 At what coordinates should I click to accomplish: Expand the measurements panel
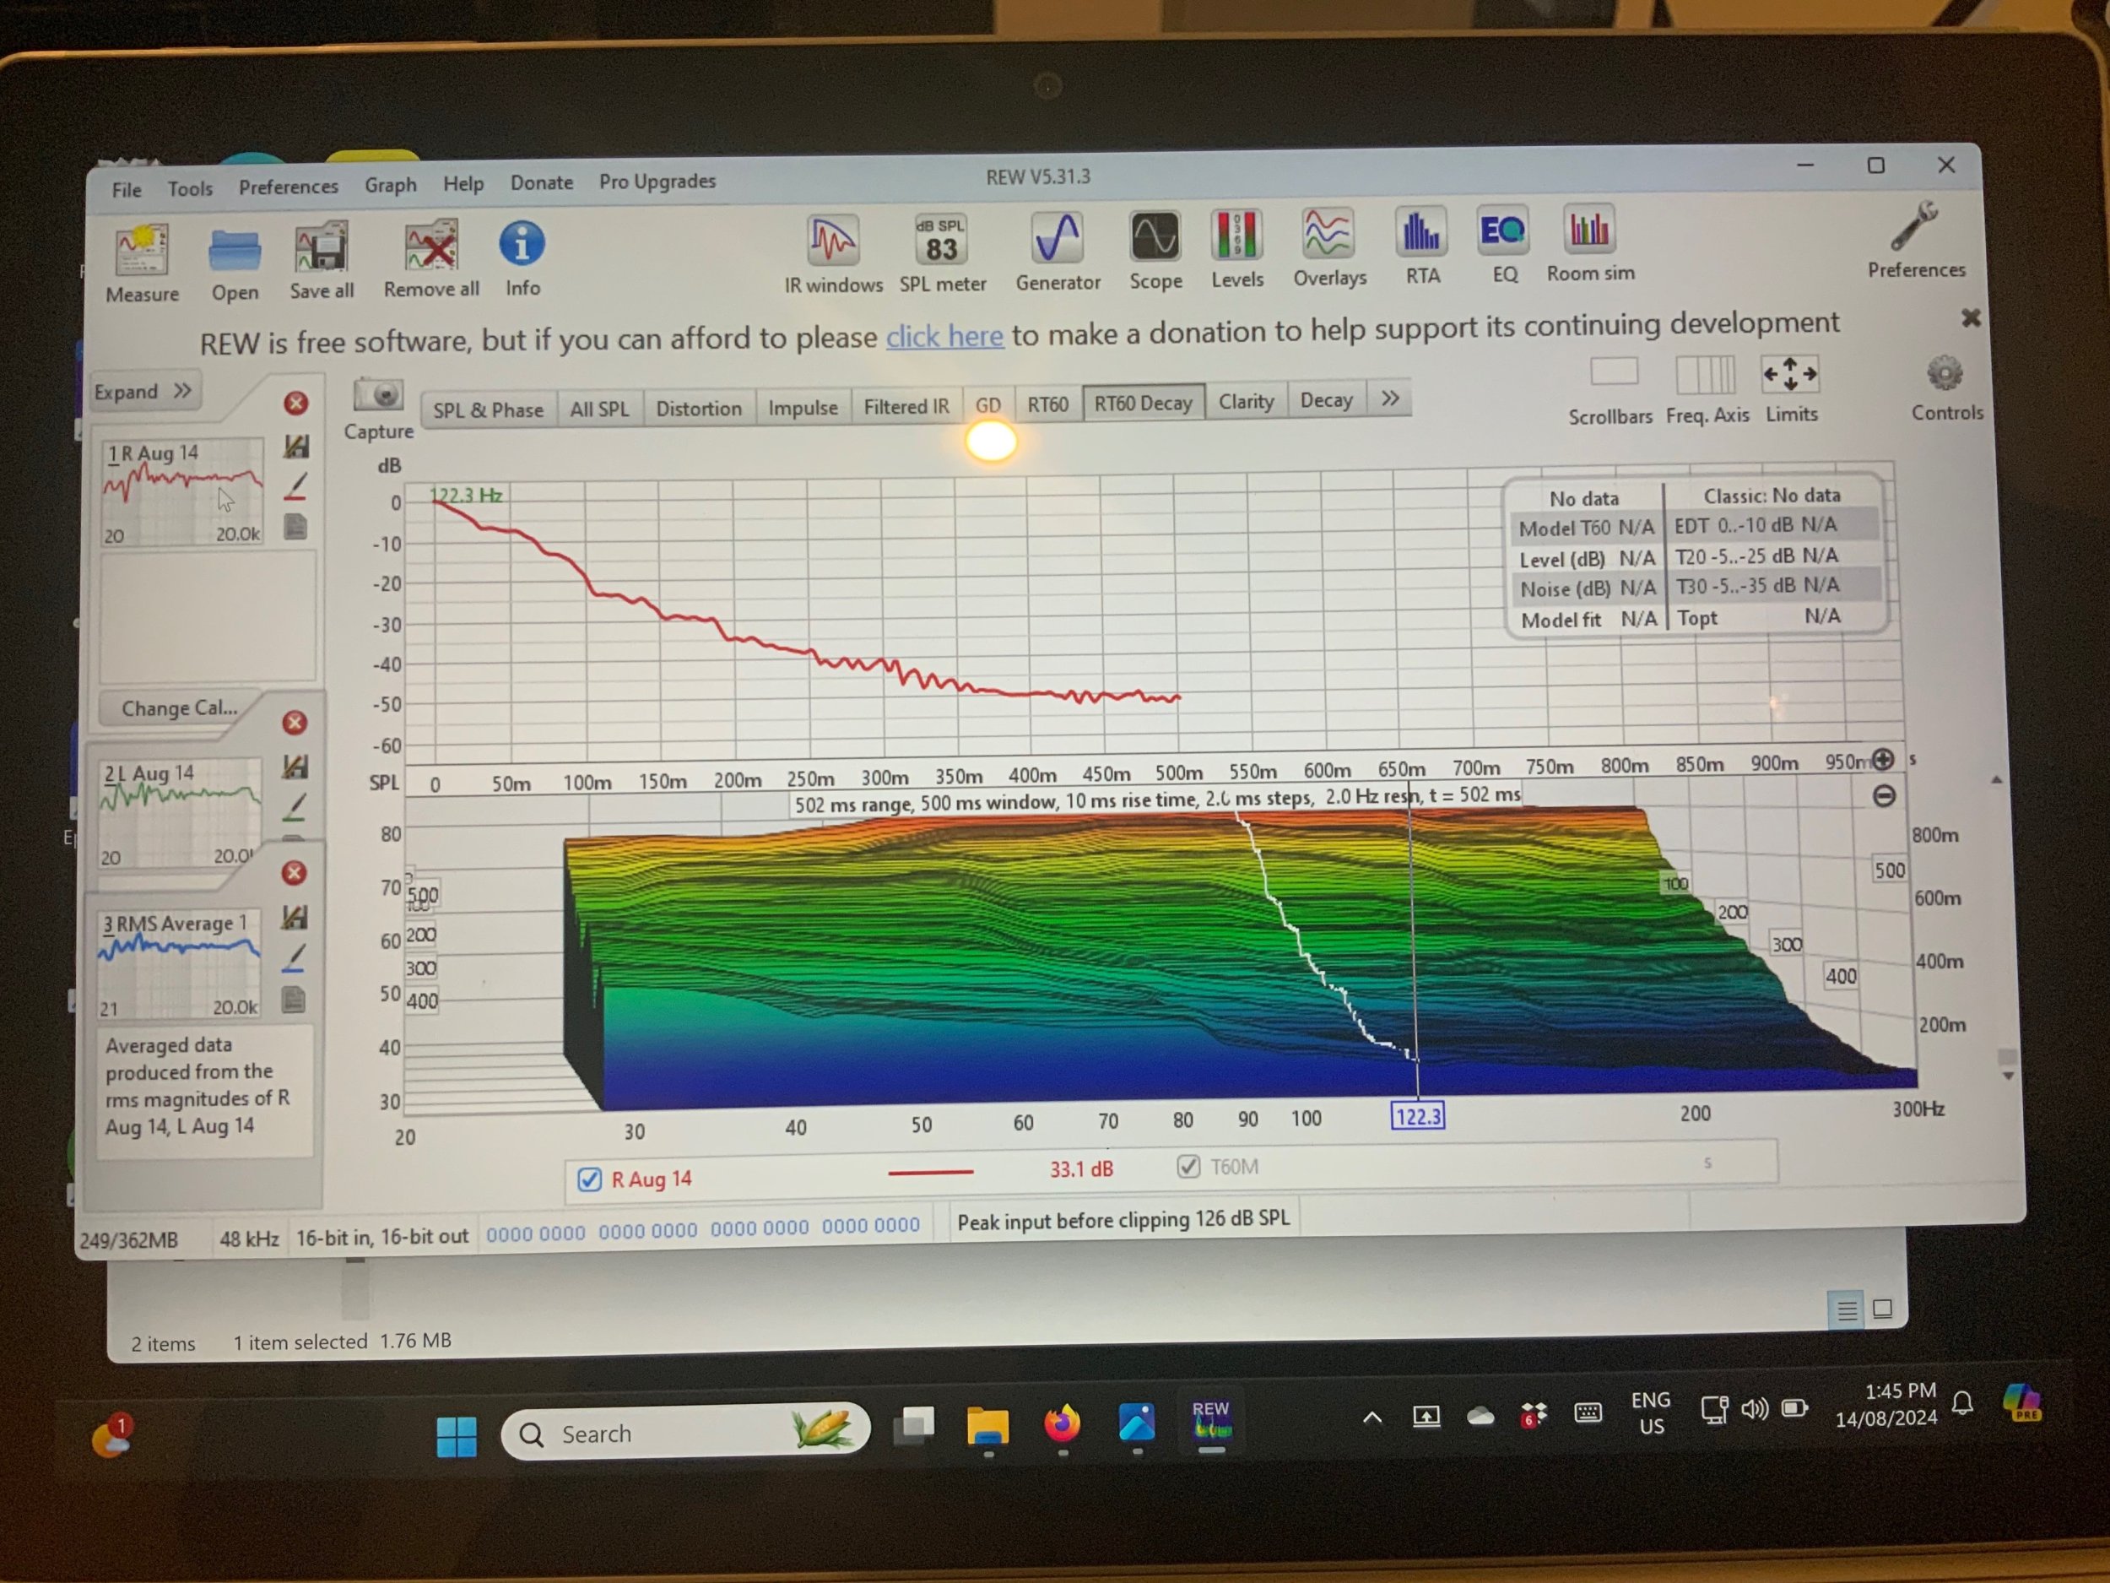pyautogui.click(x=144, y=391)
